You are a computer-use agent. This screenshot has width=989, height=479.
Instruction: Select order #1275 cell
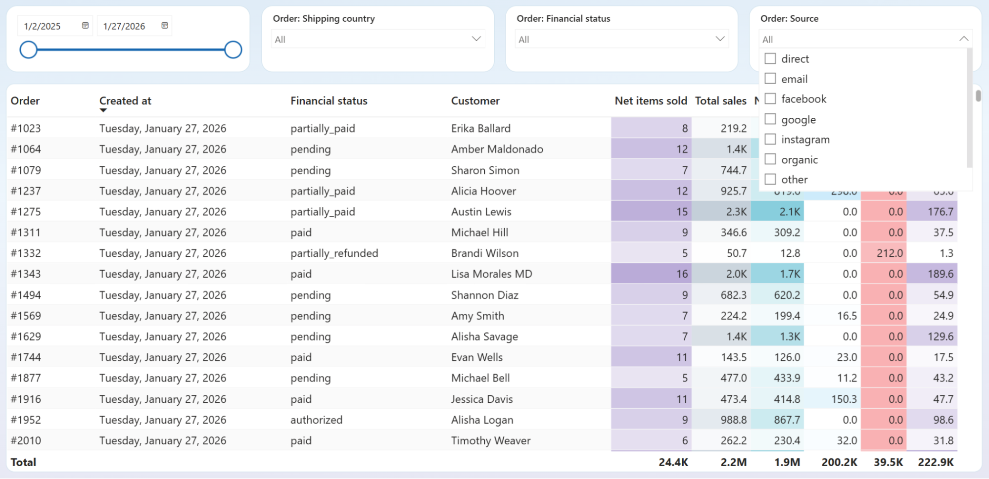pyautogui.click(x=26, y=212)
